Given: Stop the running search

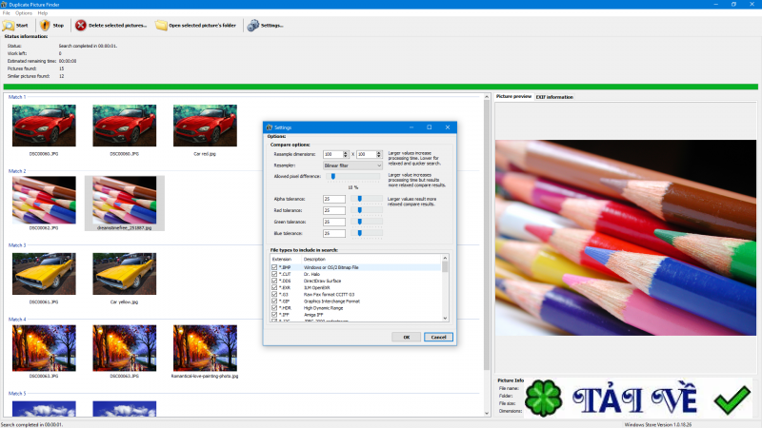Looking at the screenshot, I should (52, 26).
